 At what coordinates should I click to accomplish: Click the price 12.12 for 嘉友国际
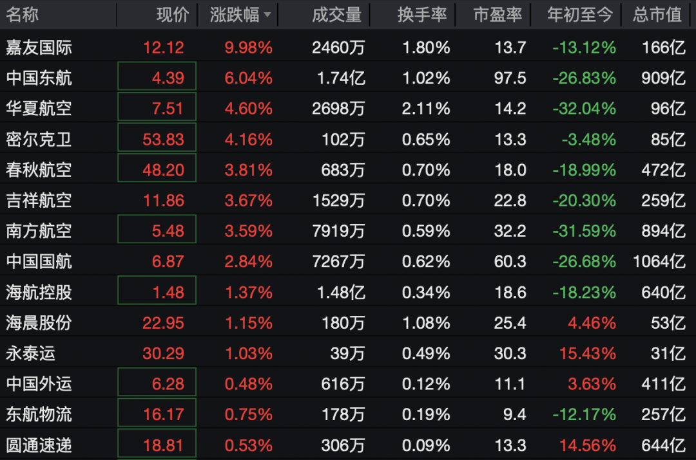pyautogui.click(x=163, y=48)
